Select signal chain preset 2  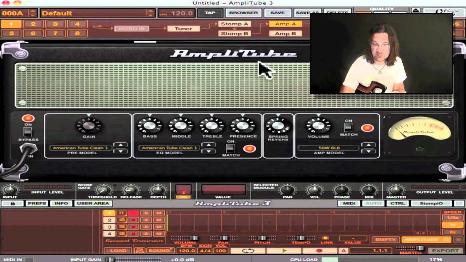pos(33,24)
